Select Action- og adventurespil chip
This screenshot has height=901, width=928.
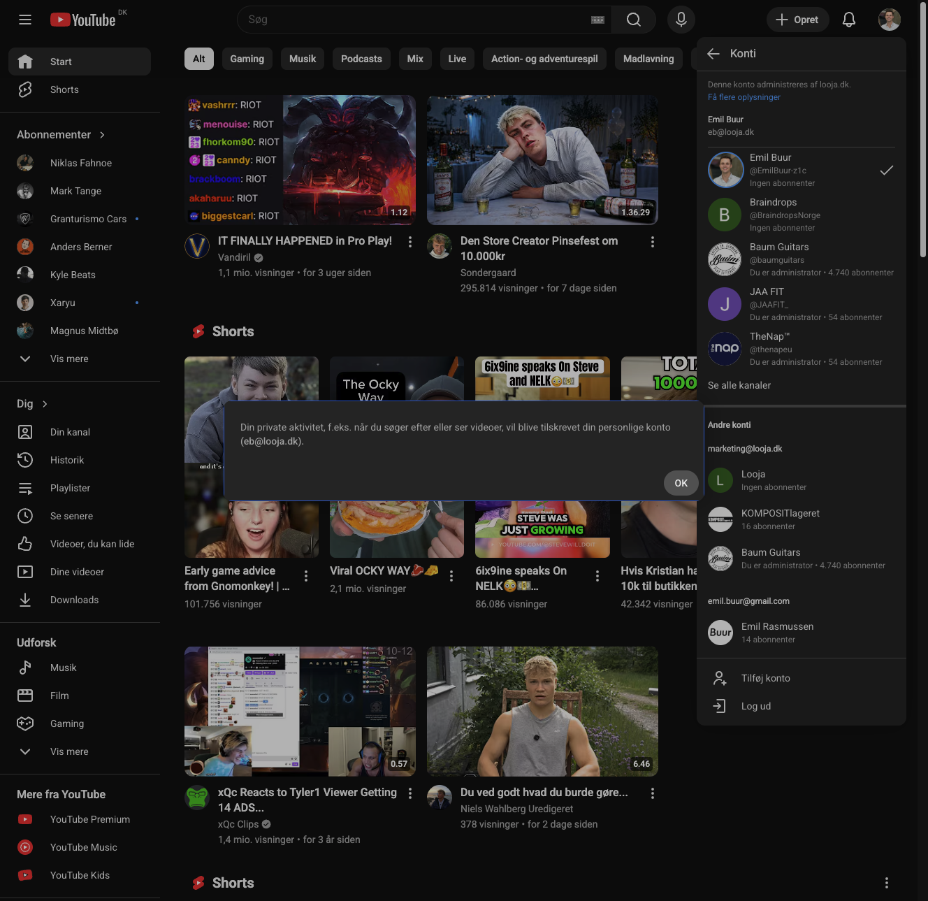point(544,59)
